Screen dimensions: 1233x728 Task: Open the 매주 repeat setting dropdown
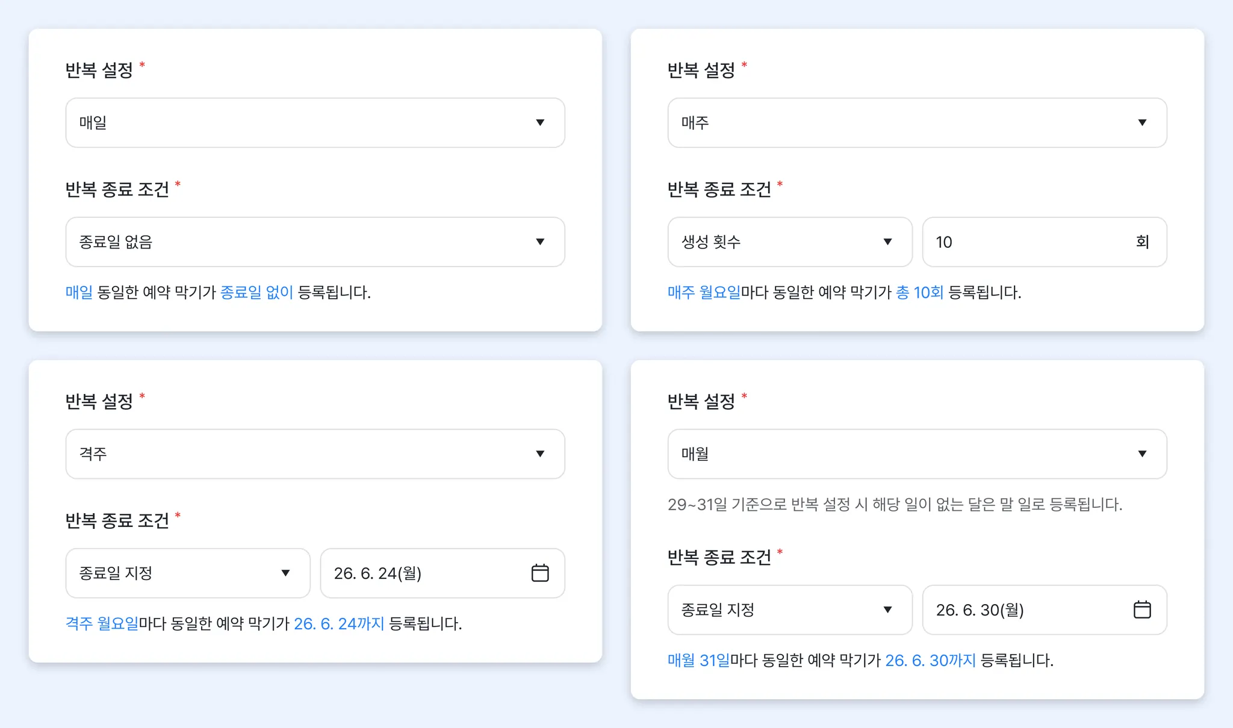point(917,123)
